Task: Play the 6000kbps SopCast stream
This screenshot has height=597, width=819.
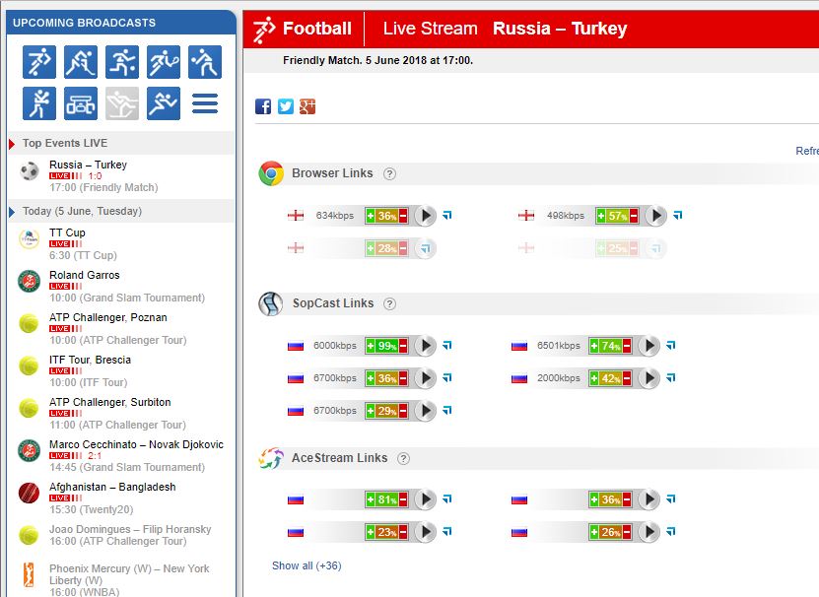Action: point(426,345)
